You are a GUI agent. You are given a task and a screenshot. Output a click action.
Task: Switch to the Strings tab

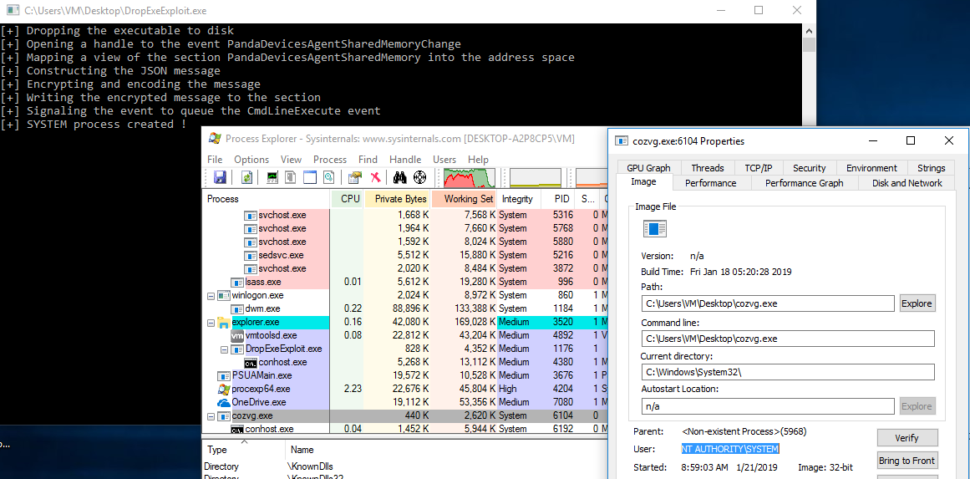931,168
